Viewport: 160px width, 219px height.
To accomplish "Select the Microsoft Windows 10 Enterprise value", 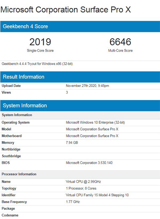I will [x=95, y=122].
